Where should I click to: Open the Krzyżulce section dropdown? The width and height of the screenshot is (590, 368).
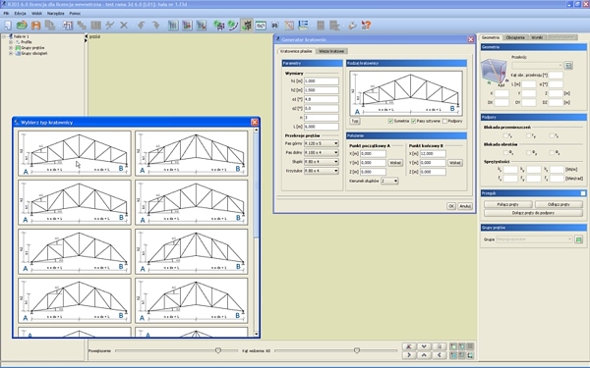322,171
